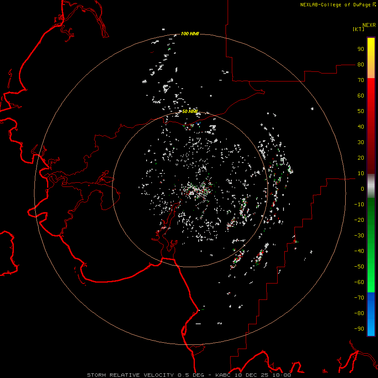
Task: Click the -20 scale value
Action: (x=359, y=220)
